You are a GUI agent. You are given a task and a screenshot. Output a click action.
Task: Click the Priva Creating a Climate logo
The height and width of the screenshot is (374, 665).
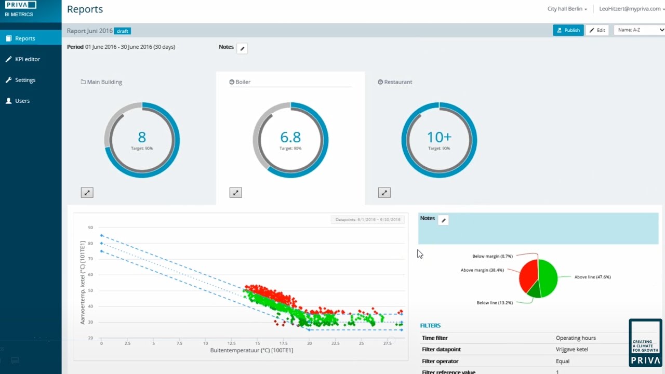pyautogui.click(x=646, y=343)
